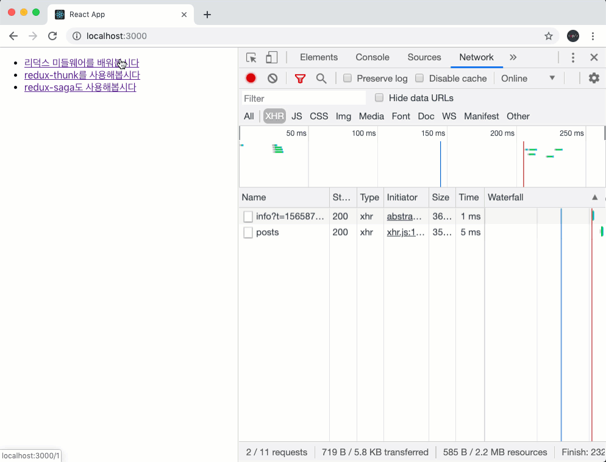Sort by the Size column header
This screenshot has width=606, height=462.
pos(442,198)
